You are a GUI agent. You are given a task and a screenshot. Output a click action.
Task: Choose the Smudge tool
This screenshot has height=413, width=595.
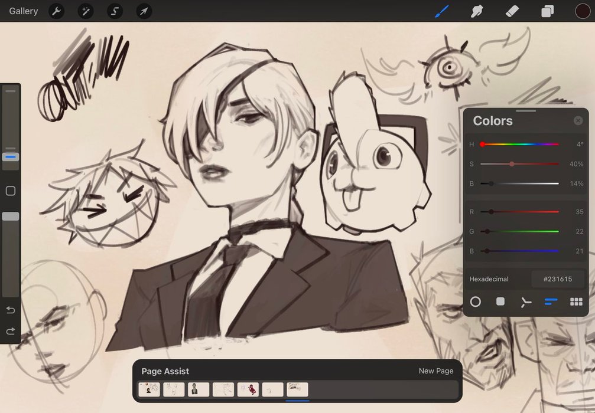[x=477, y=11]
